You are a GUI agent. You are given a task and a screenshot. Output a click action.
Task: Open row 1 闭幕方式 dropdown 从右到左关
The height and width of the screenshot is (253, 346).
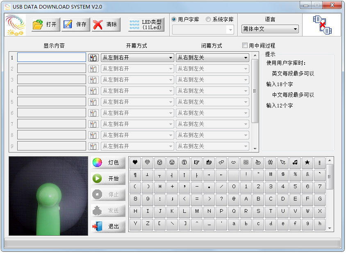coord(212,58)
